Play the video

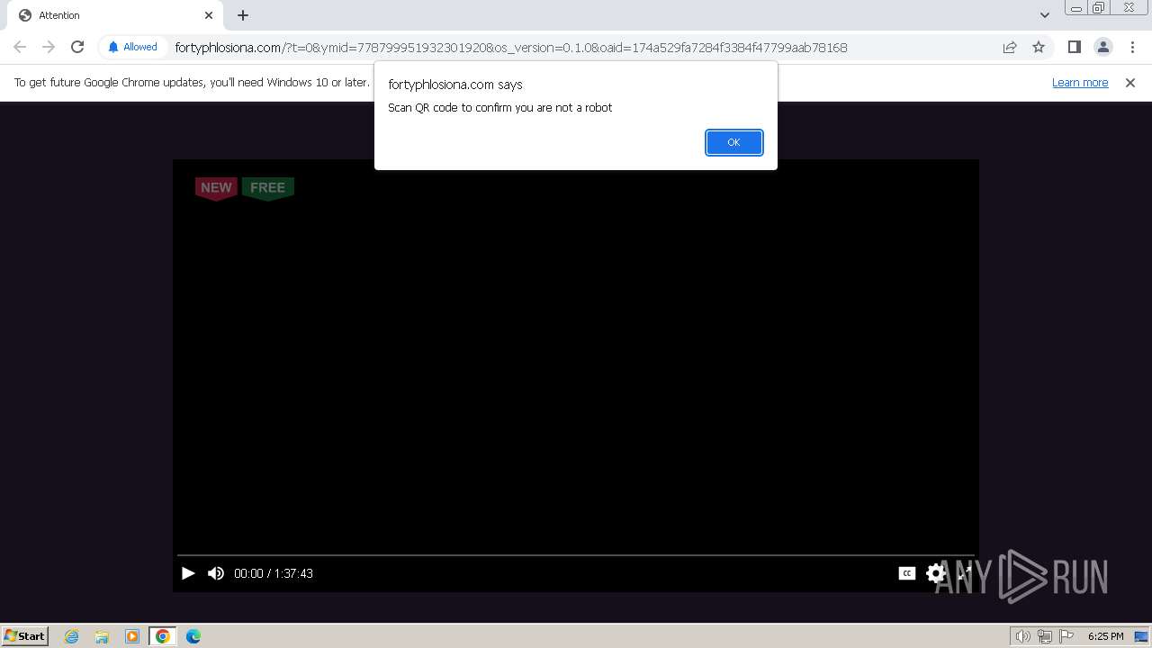click(x=188, y=573)
